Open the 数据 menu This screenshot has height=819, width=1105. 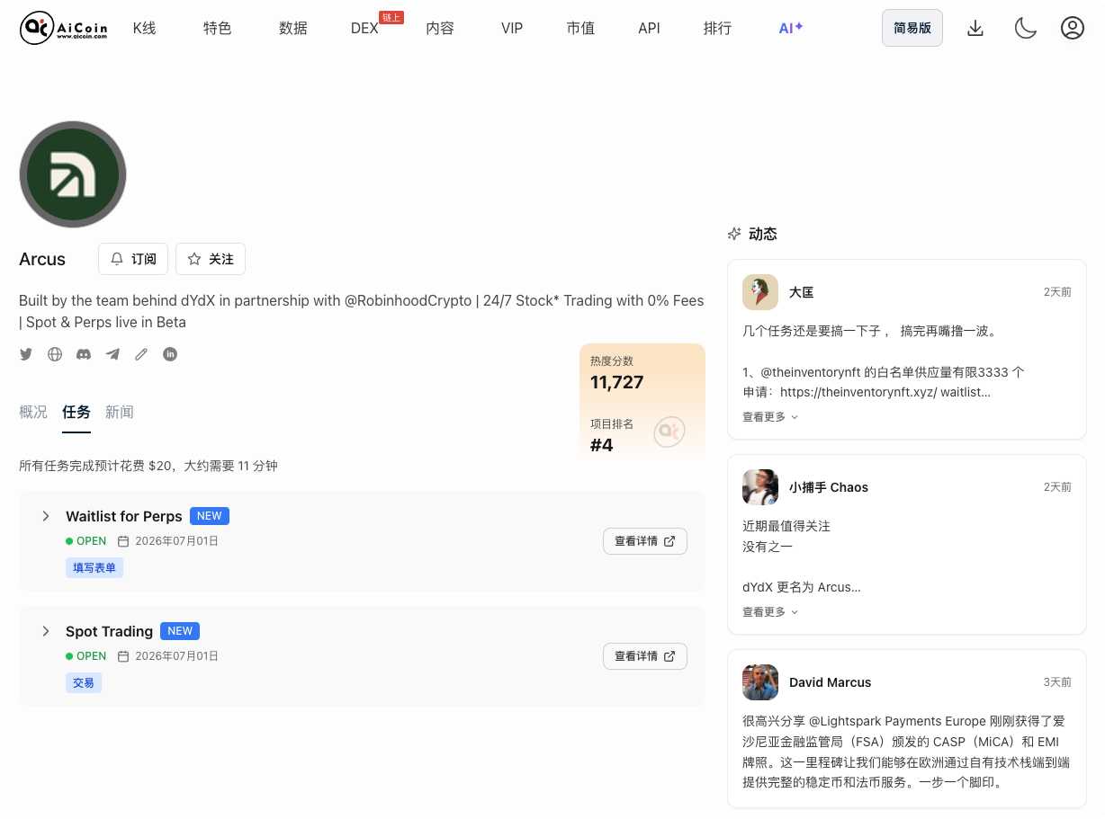coord(293,29)
